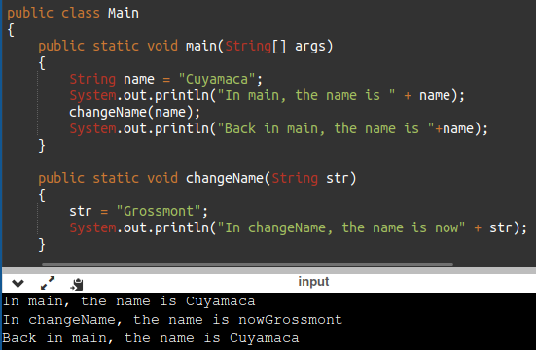The height and width of the screenshot is (350, 536).
Task: Expand console to full screen
Action: click(x=48, y=283)
